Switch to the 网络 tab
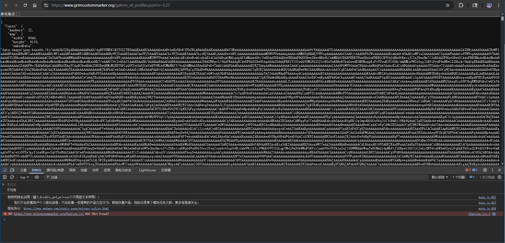The width and height of the screenshot is (505, 243). click(72, 170)
